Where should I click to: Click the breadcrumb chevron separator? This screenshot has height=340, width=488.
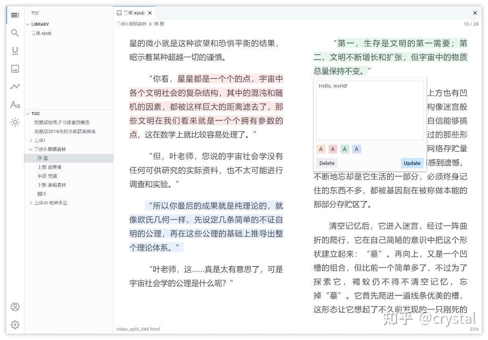point(150,24)
